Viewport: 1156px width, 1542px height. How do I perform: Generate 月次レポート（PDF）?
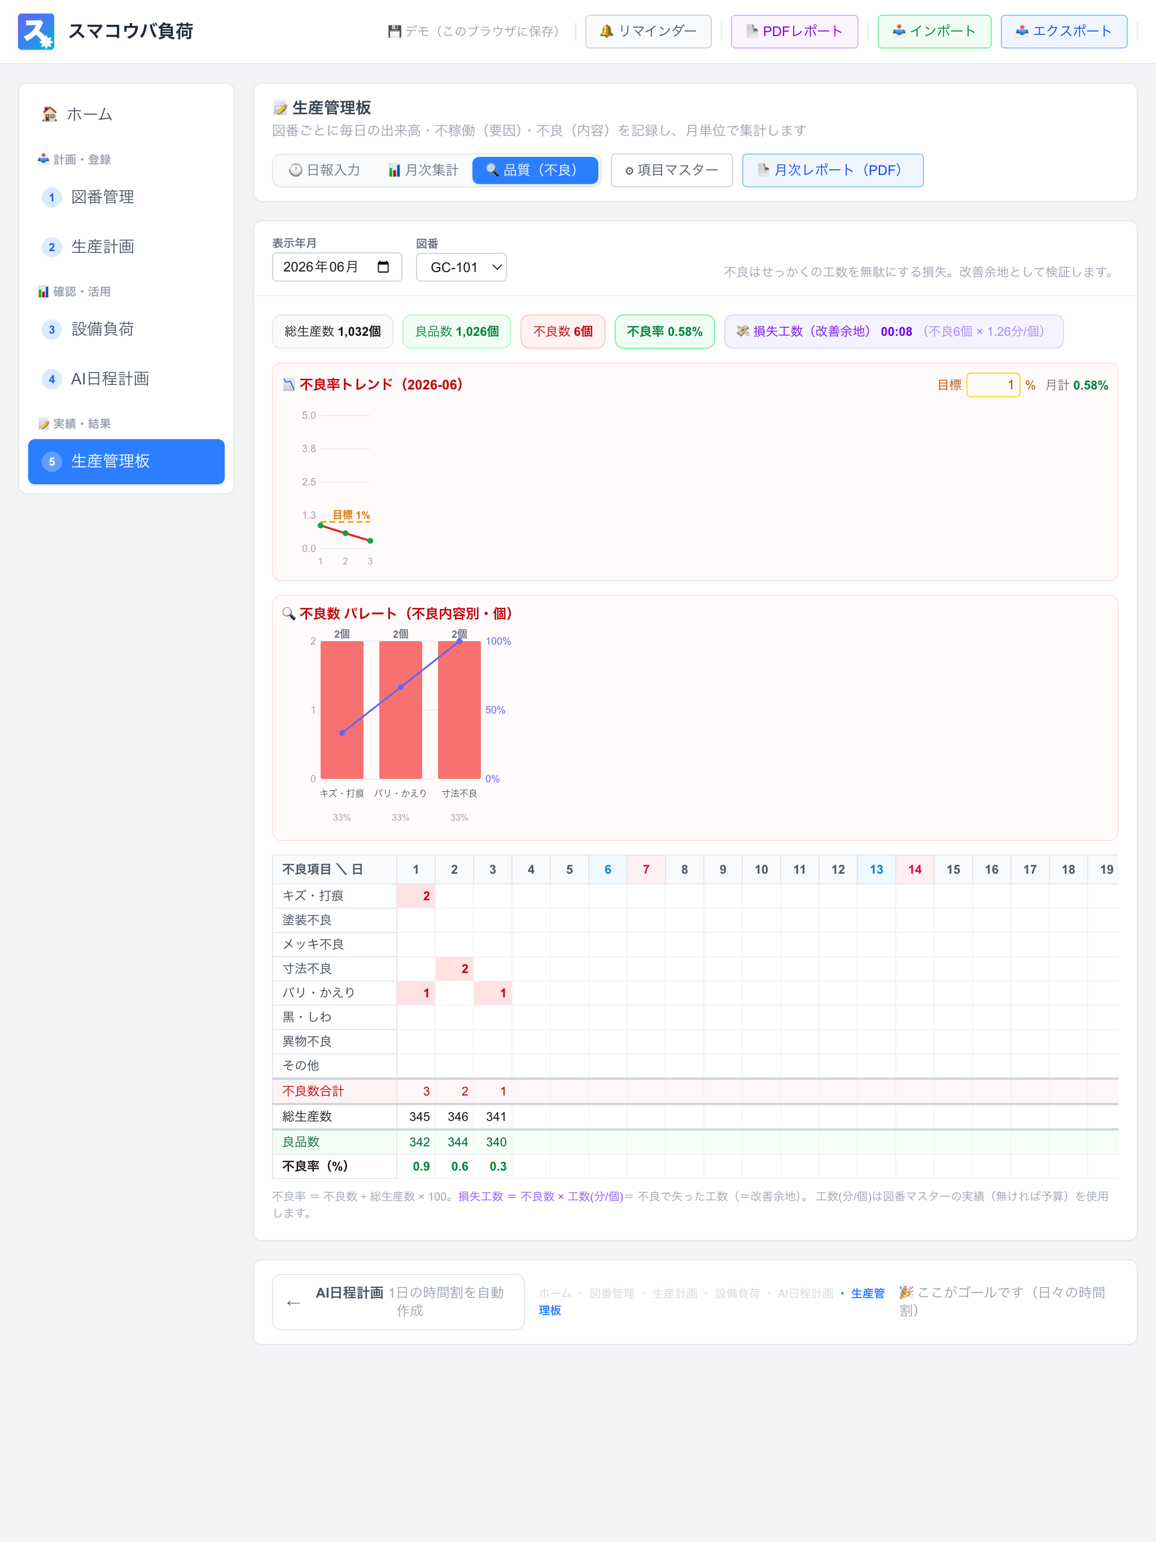pyautogui.click(x=833, y=170)
